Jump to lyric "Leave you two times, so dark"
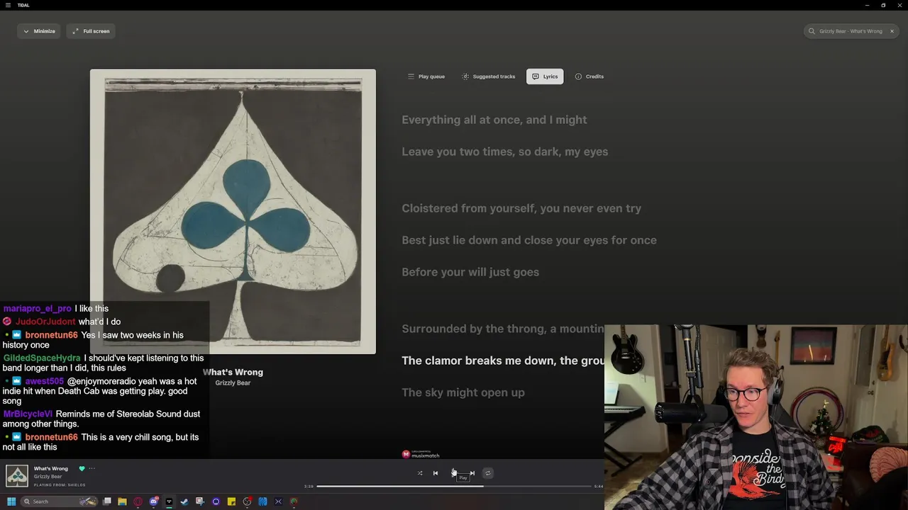 point(505,152)
